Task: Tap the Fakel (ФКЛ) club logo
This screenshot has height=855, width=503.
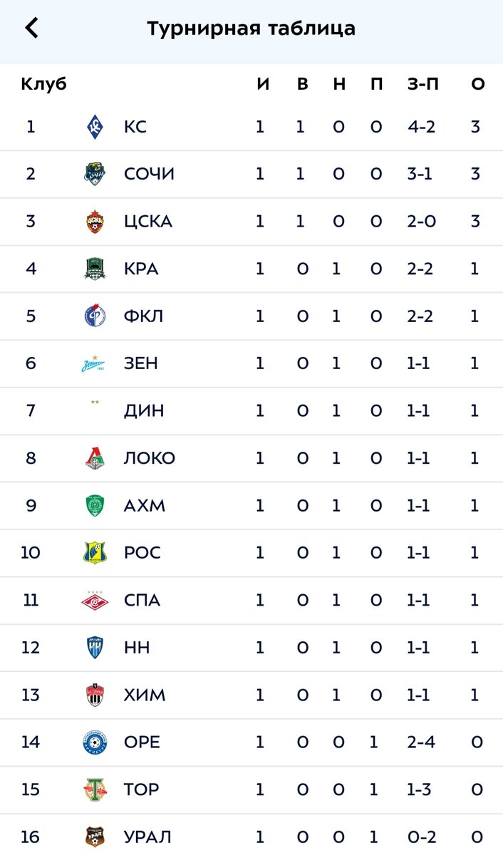Action: coord(95,316)
